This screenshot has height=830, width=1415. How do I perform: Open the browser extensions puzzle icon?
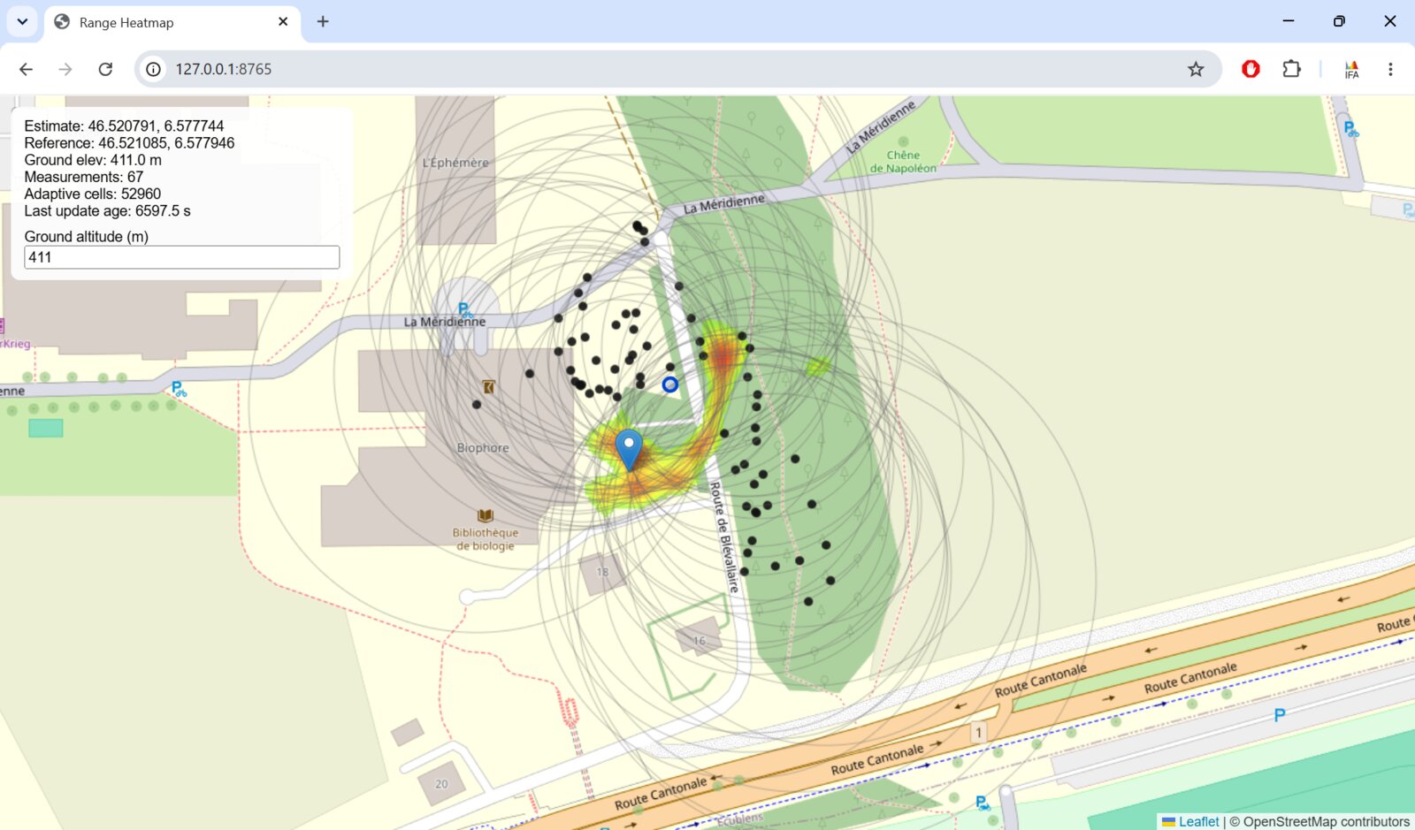(x=1291, y=68)
